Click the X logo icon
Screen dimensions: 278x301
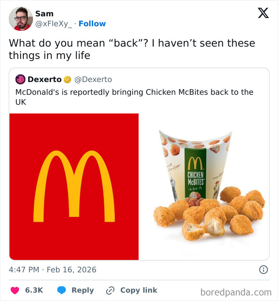click(261, 14)
